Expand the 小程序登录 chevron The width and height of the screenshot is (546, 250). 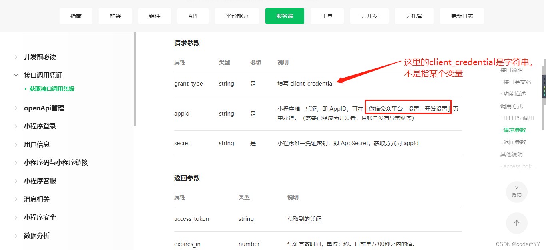tap(16, 126)
